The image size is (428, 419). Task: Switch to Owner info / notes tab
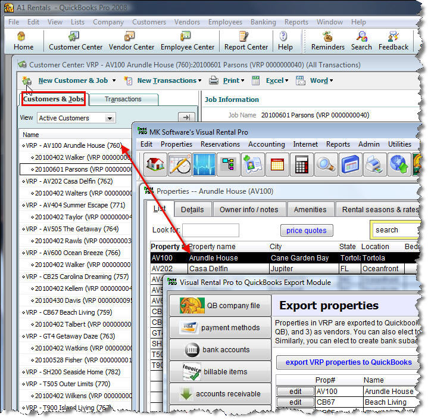tap(249, 210)
